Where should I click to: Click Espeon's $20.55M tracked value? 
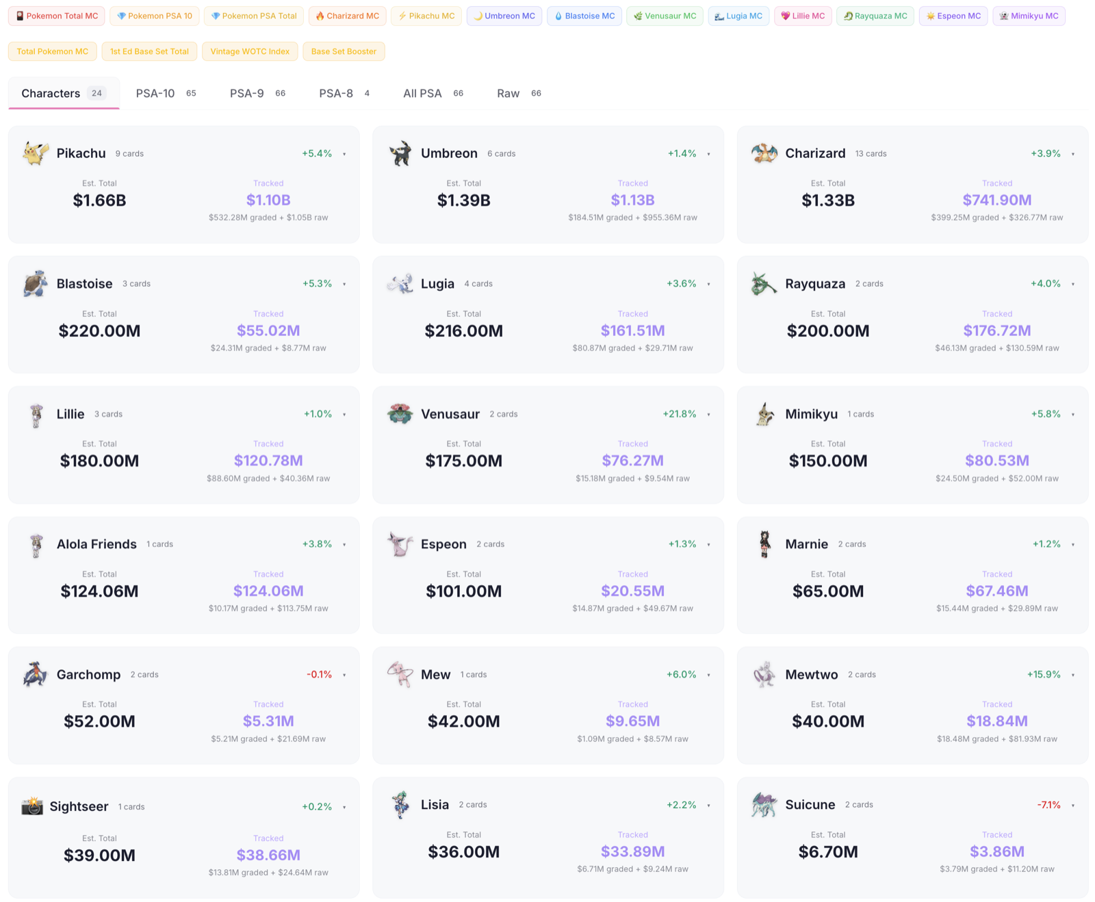(633, 591)
